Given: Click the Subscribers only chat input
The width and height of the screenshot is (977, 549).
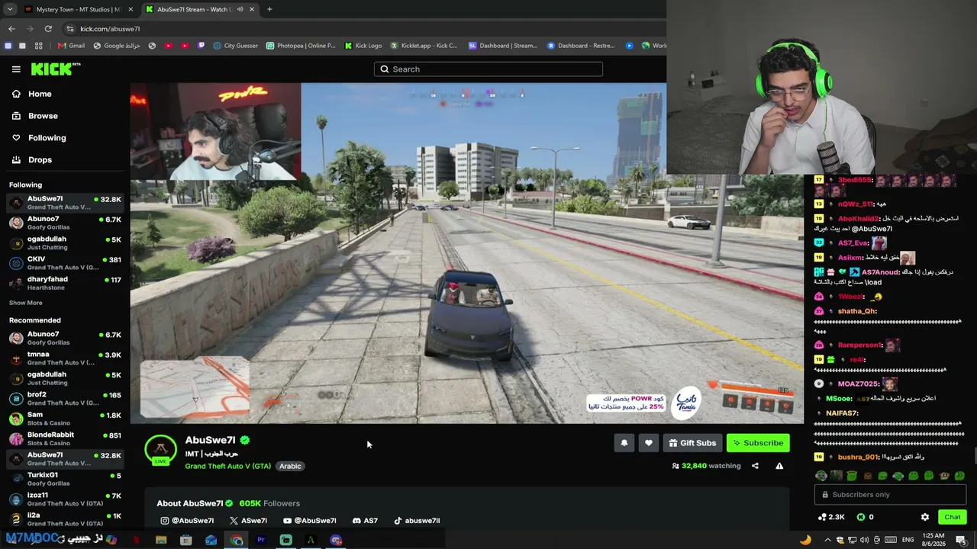Looking at the screenshot, I should pyautogui.click(x=890, y=495).
